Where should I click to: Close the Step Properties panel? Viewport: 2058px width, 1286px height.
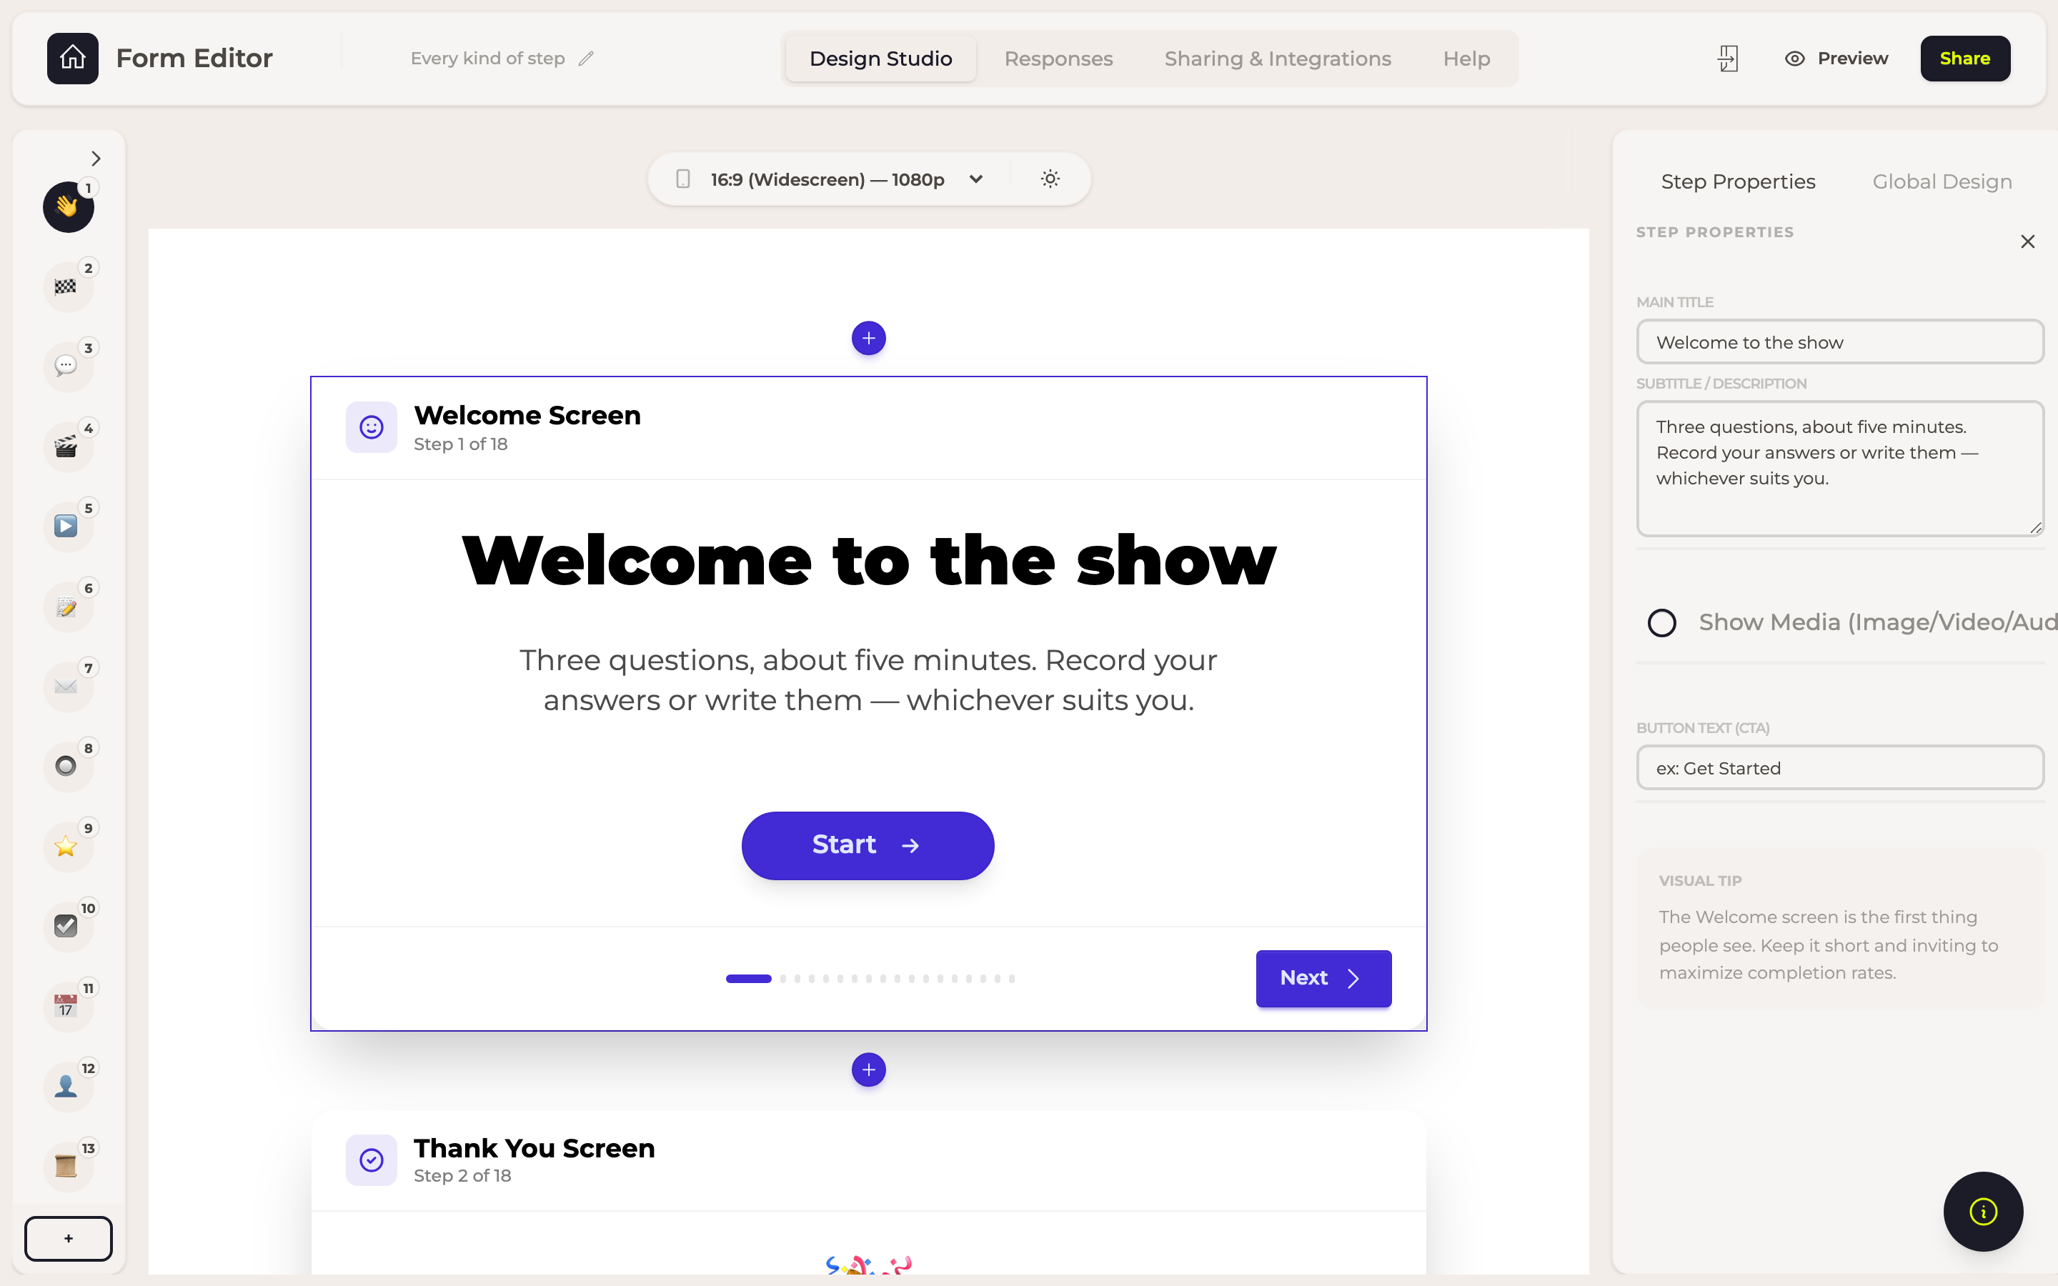point(2027,242)
